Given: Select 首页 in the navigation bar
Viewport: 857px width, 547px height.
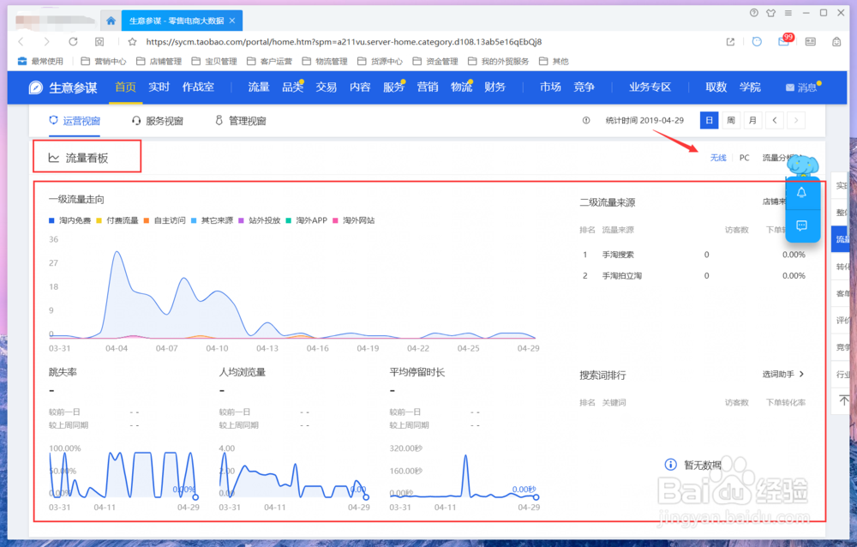Looking at the screenshot, I should (x=126, y=87).
